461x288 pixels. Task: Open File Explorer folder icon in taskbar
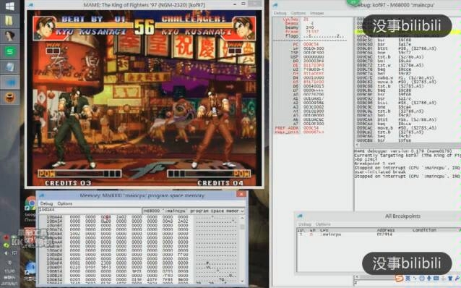[x=9, y=20]
